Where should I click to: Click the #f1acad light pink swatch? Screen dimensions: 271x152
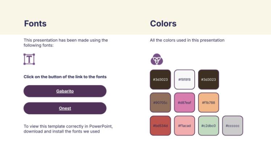pyautogui.click(x=184, y=126)
